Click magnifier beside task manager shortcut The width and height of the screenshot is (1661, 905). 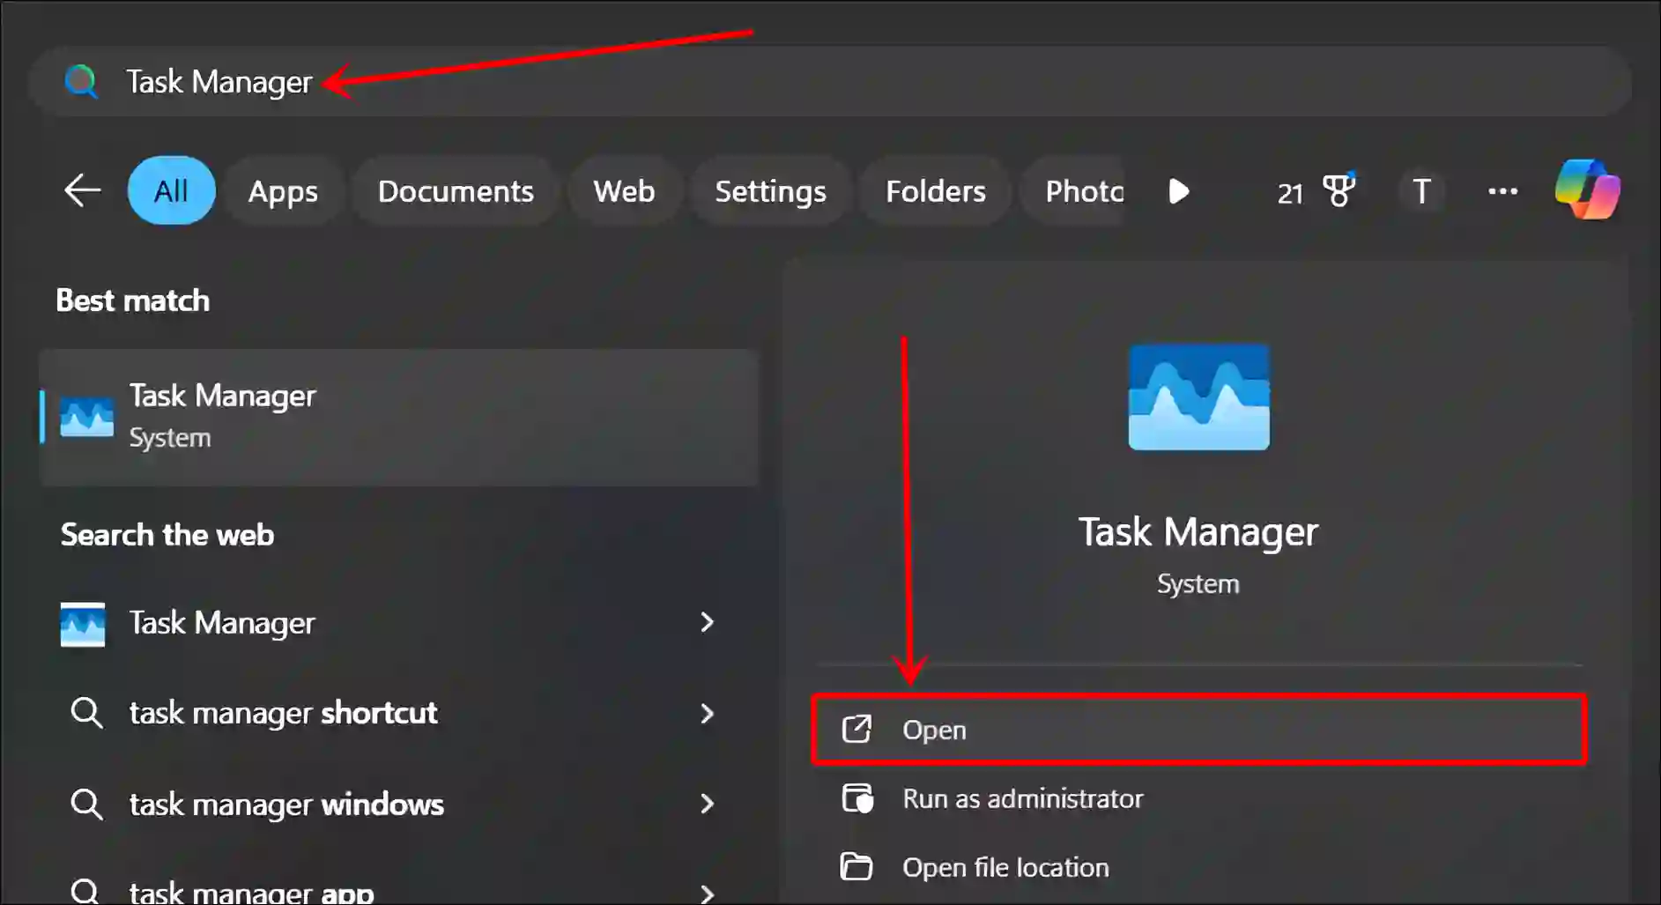click(x=86, y=712)
